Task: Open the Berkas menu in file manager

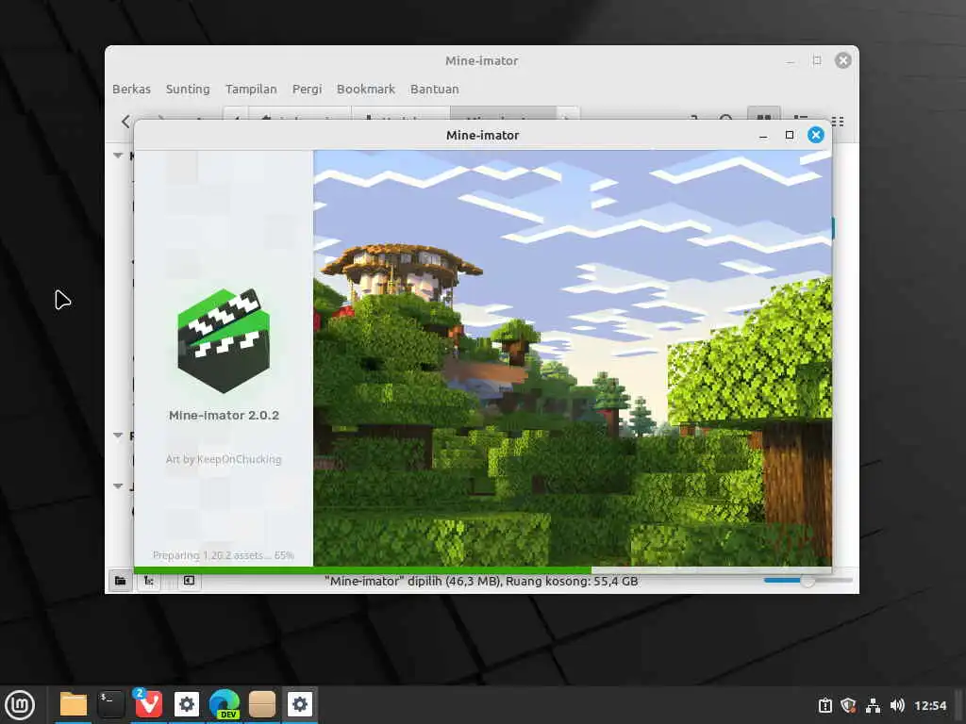Action: [131, 90]
